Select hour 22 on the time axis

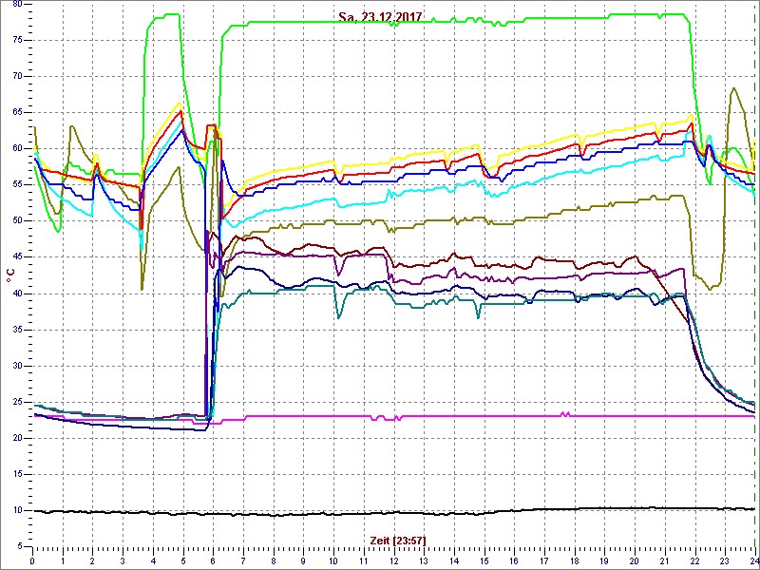695,560
